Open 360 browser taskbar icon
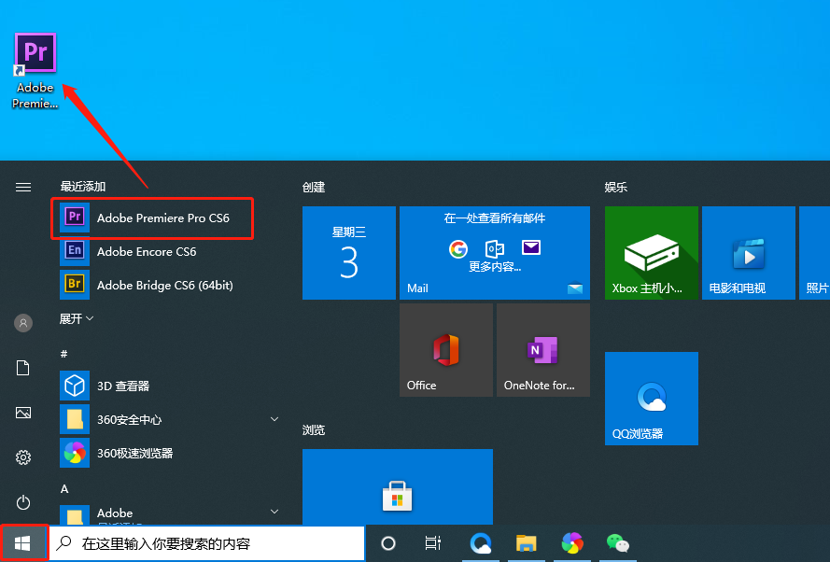This screenshot has height=562, width=830. coord(572,543)
